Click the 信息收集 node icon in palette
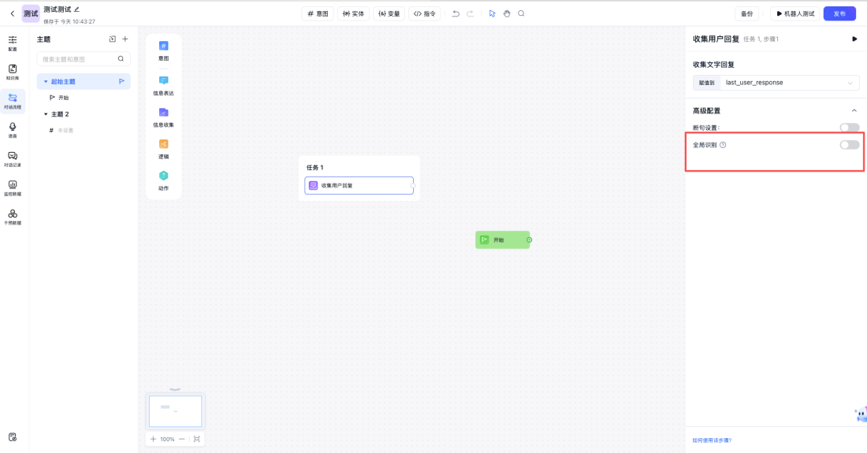Screen dimensions: 867x453 (x=163, y=113)
